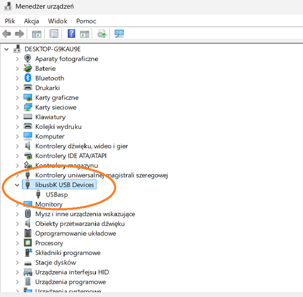Screen dimensions: 303x297
Task: Expand the Aparaty fotograficzne category
Action: [x=17, y=59]
